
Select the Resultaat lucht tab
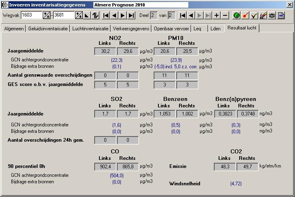[x=242, y=28]
